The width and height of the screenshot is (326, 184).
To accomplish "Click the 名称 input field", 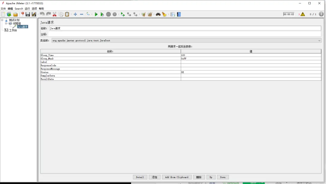I will coord(185,28).
